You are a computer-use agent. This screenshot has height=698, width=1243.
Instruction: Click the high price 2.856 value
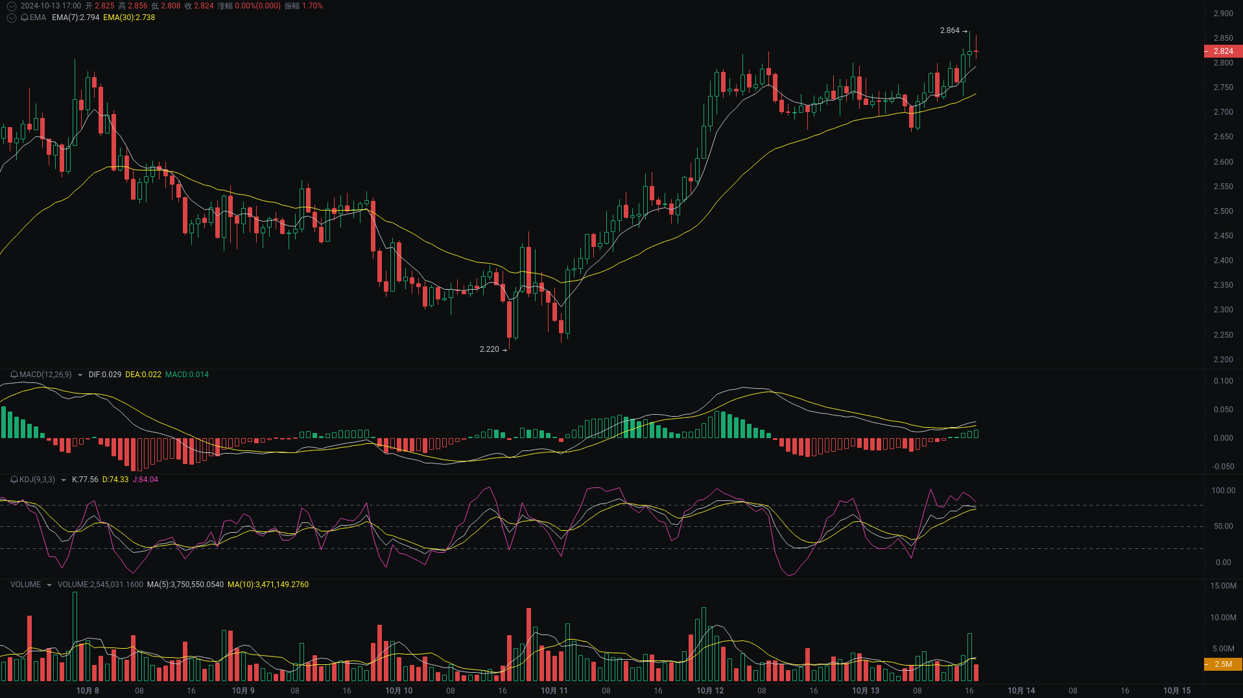137,6
